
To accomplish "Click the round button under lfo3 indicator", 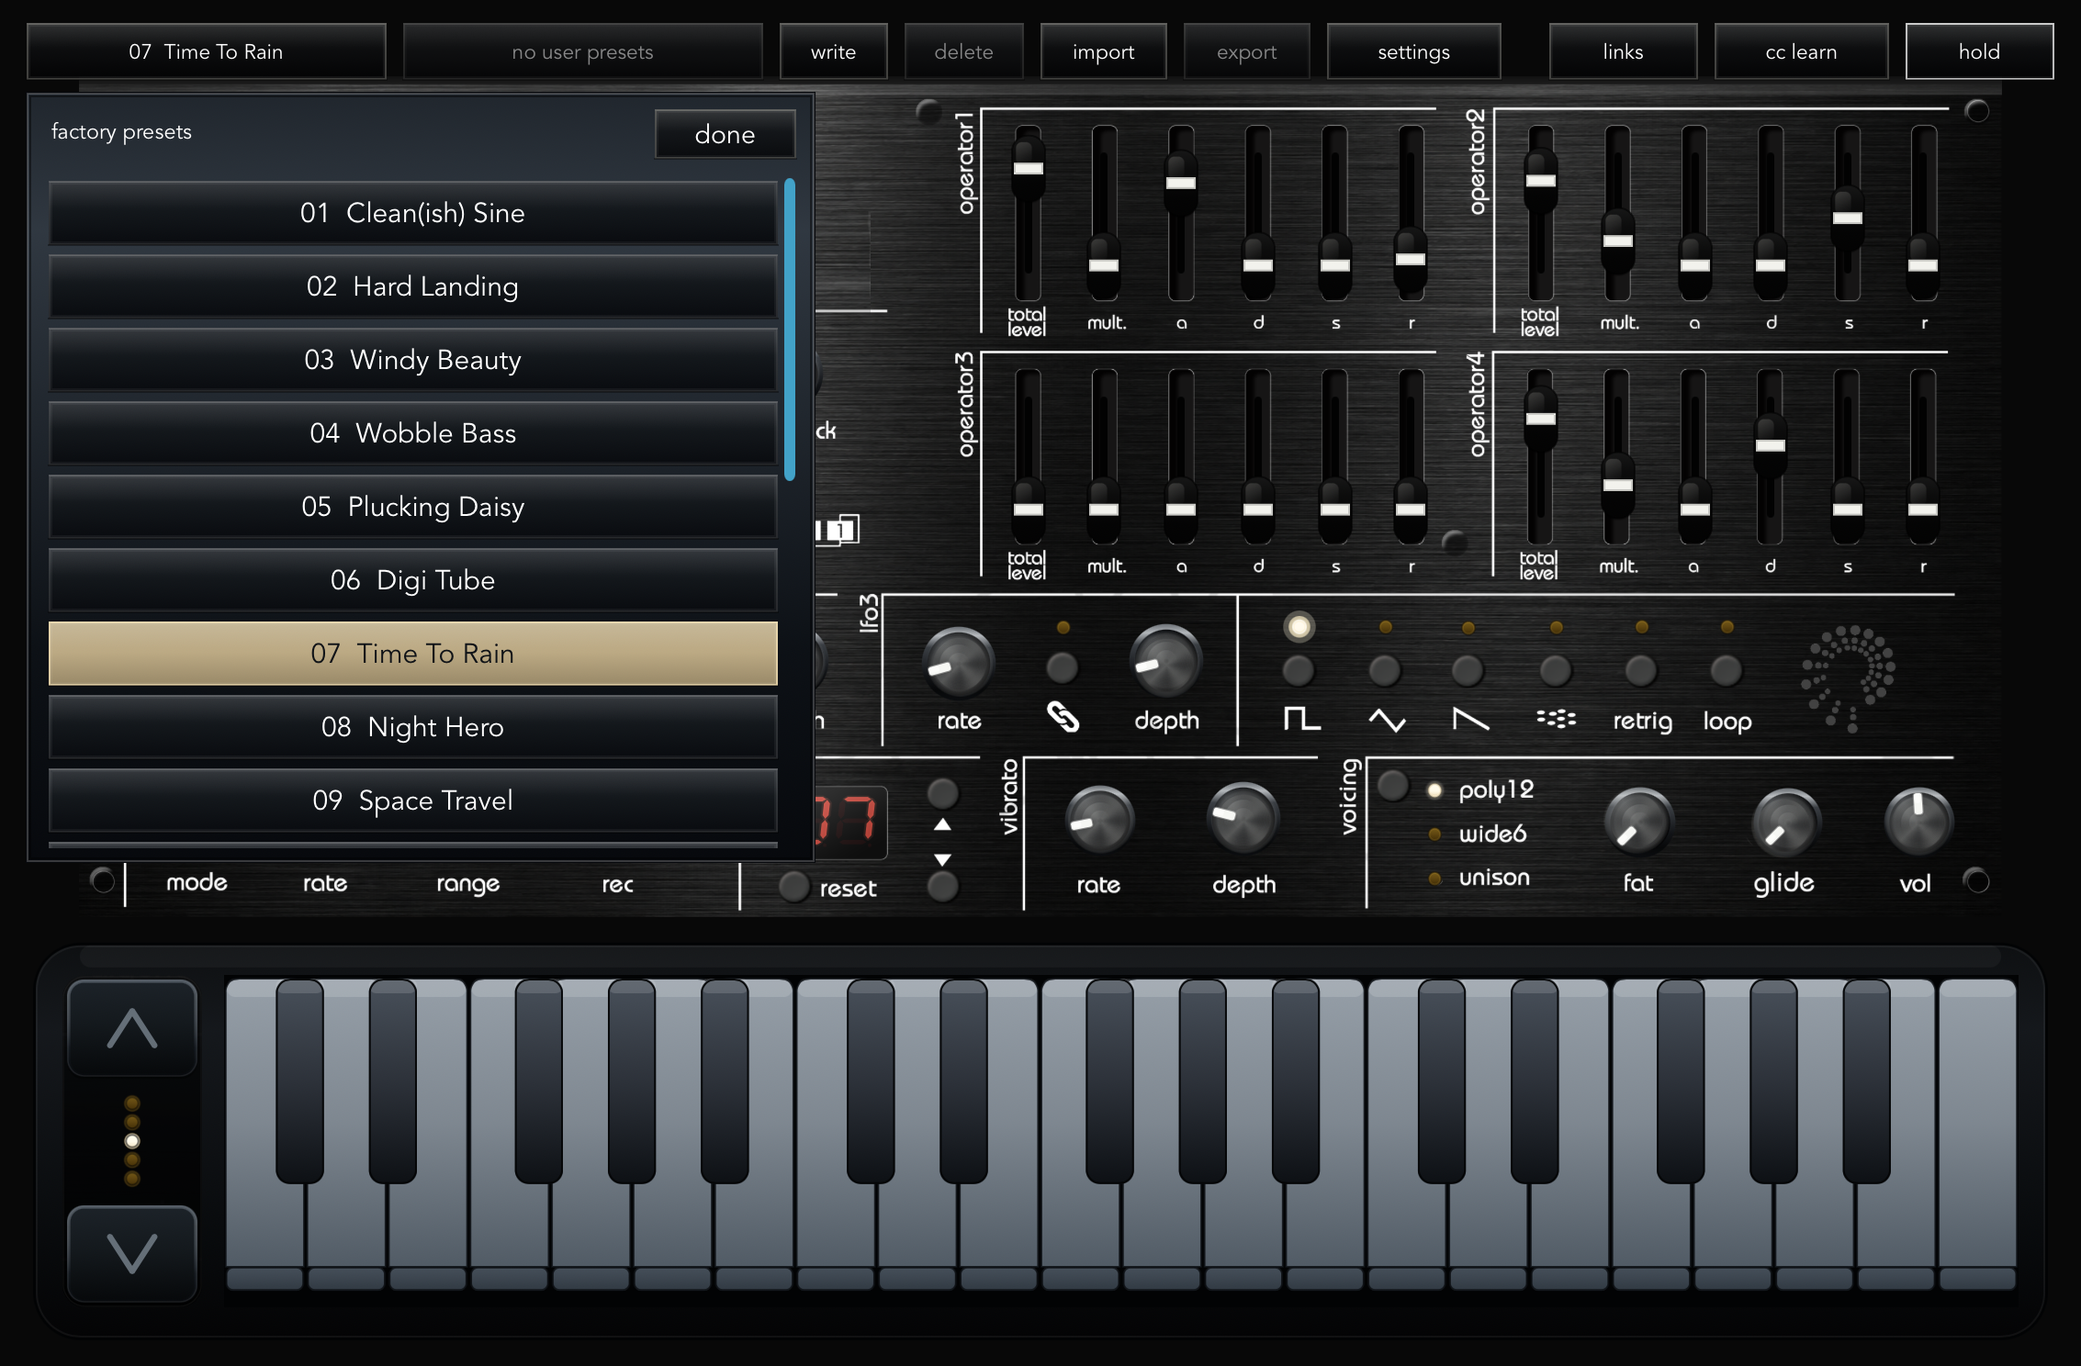I will click(1063, 667).
